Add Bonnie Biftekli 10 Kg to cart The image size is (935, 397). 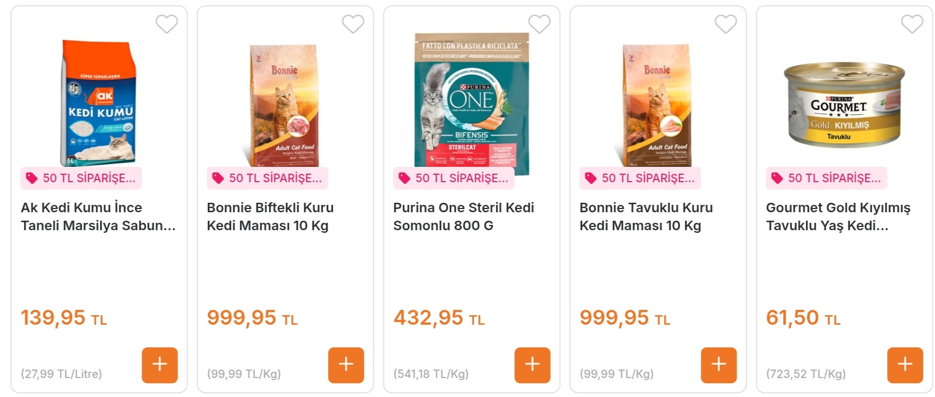click(346, 365)
